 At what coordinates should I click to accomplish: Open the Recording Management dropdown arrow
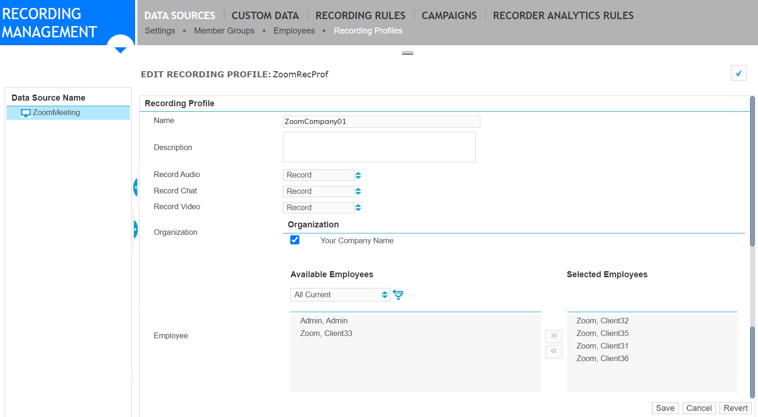pos(120,50)
